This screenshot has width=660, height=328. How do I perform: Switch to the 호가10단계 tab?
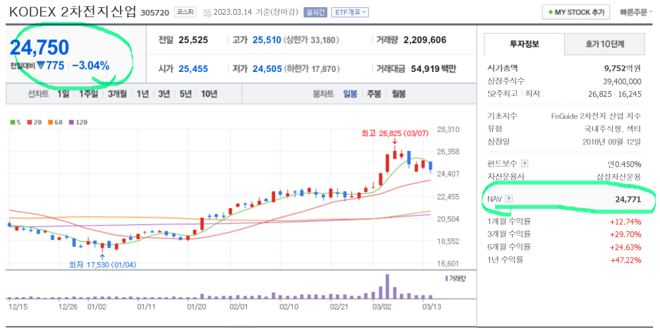click(x=604, y=44)
